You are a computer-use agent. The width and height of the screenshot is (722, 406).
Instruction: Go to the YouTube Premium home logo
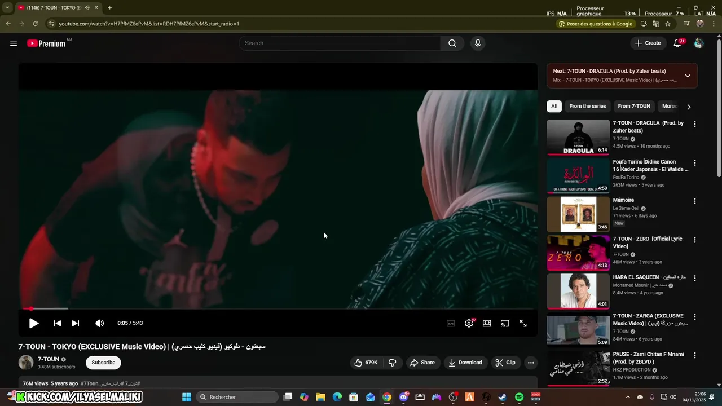point(46,43)
